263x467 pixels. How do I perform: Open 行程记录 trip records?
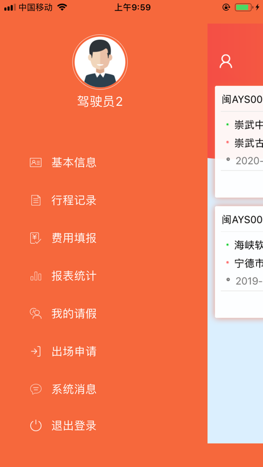pos(74,201)
